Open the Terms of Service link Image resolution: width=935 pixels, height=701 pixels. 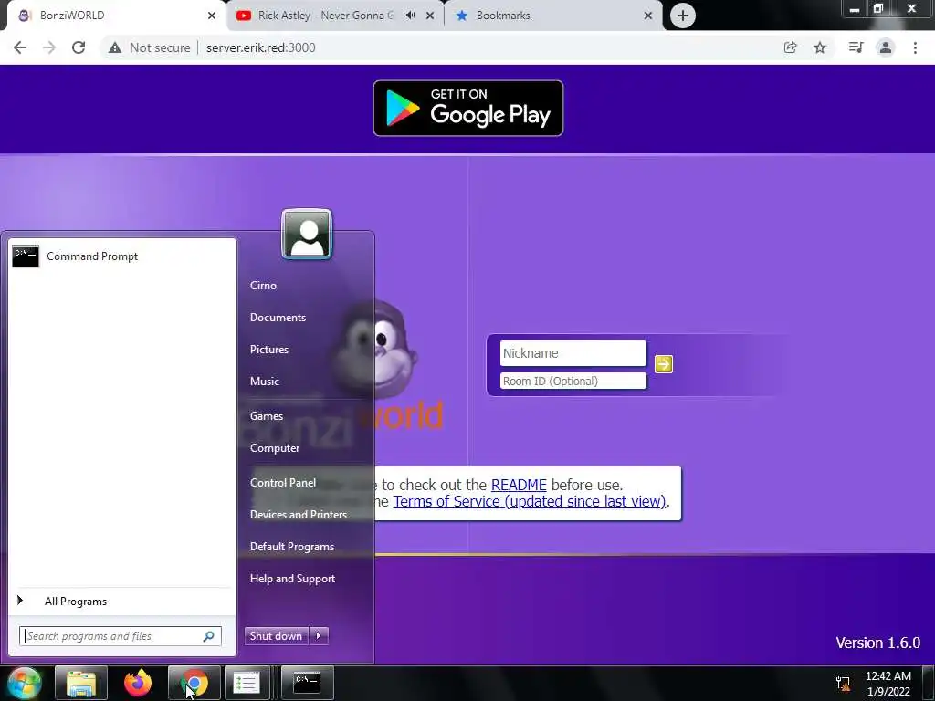tap(529, 501)
